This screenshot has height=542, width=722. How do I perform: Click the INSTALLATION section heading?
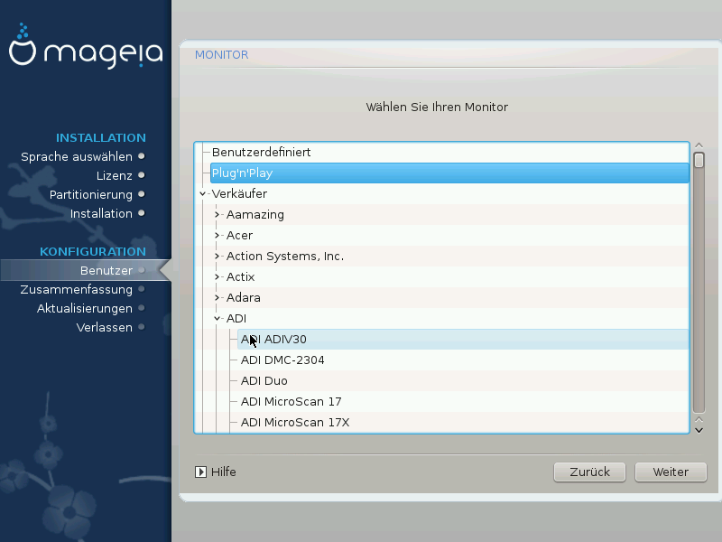coord(101,138)
